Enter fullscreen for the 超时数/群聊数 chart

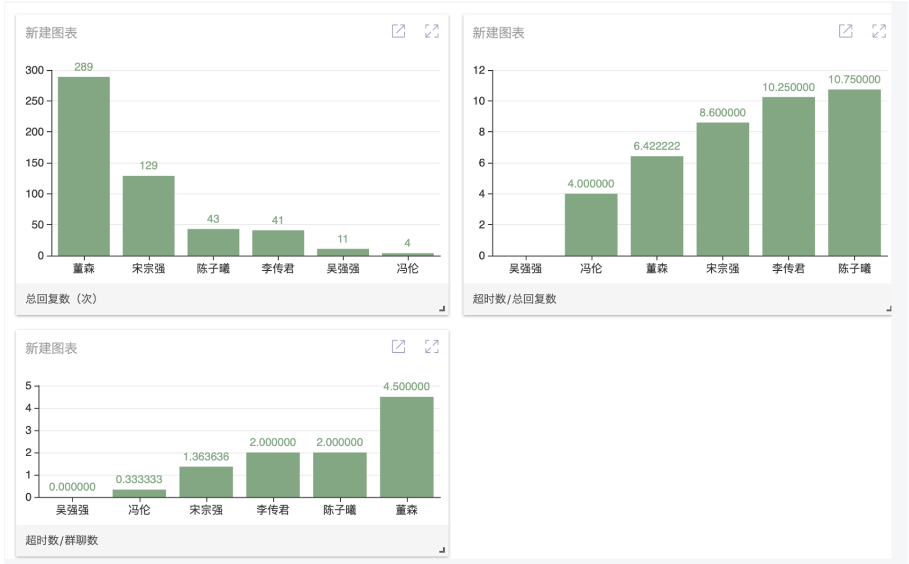tap(431, 346)
